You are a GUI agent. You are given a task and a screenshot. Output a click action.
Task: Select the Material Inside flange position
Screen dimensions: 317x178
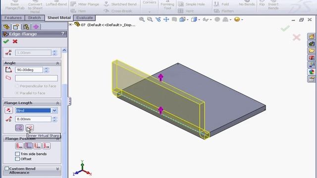[x=19, y=146]
